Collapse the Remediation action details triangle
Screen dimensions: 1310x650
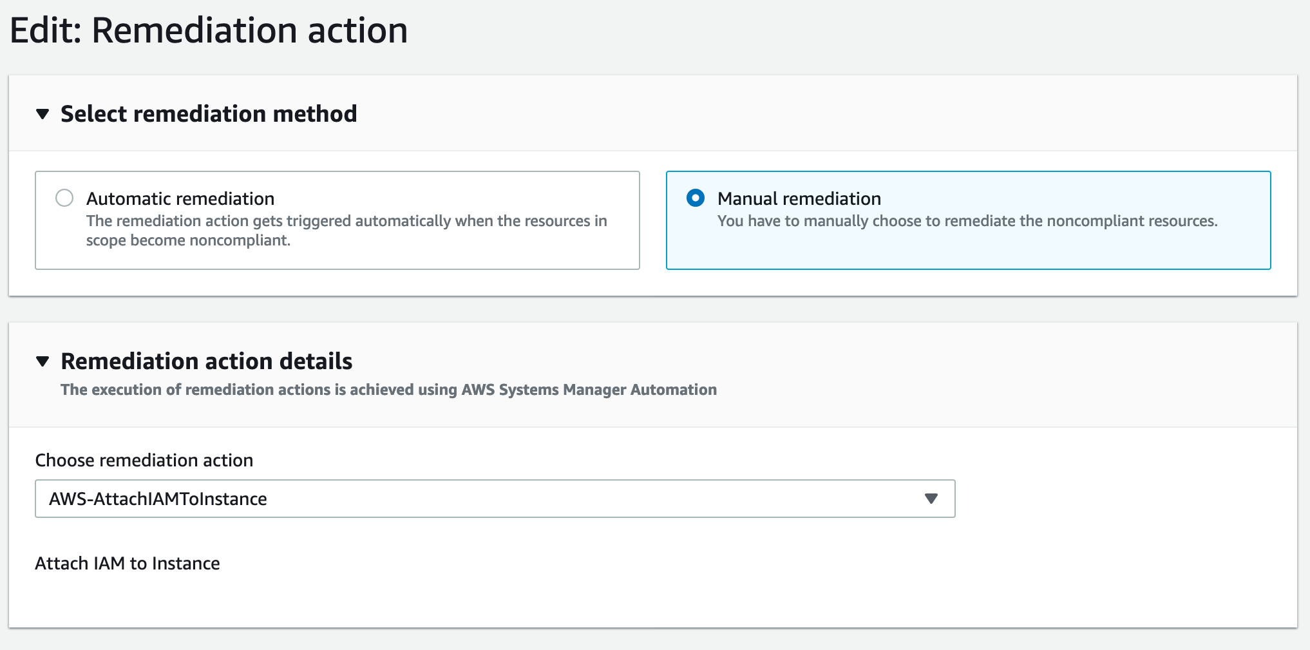coord(43,361)
